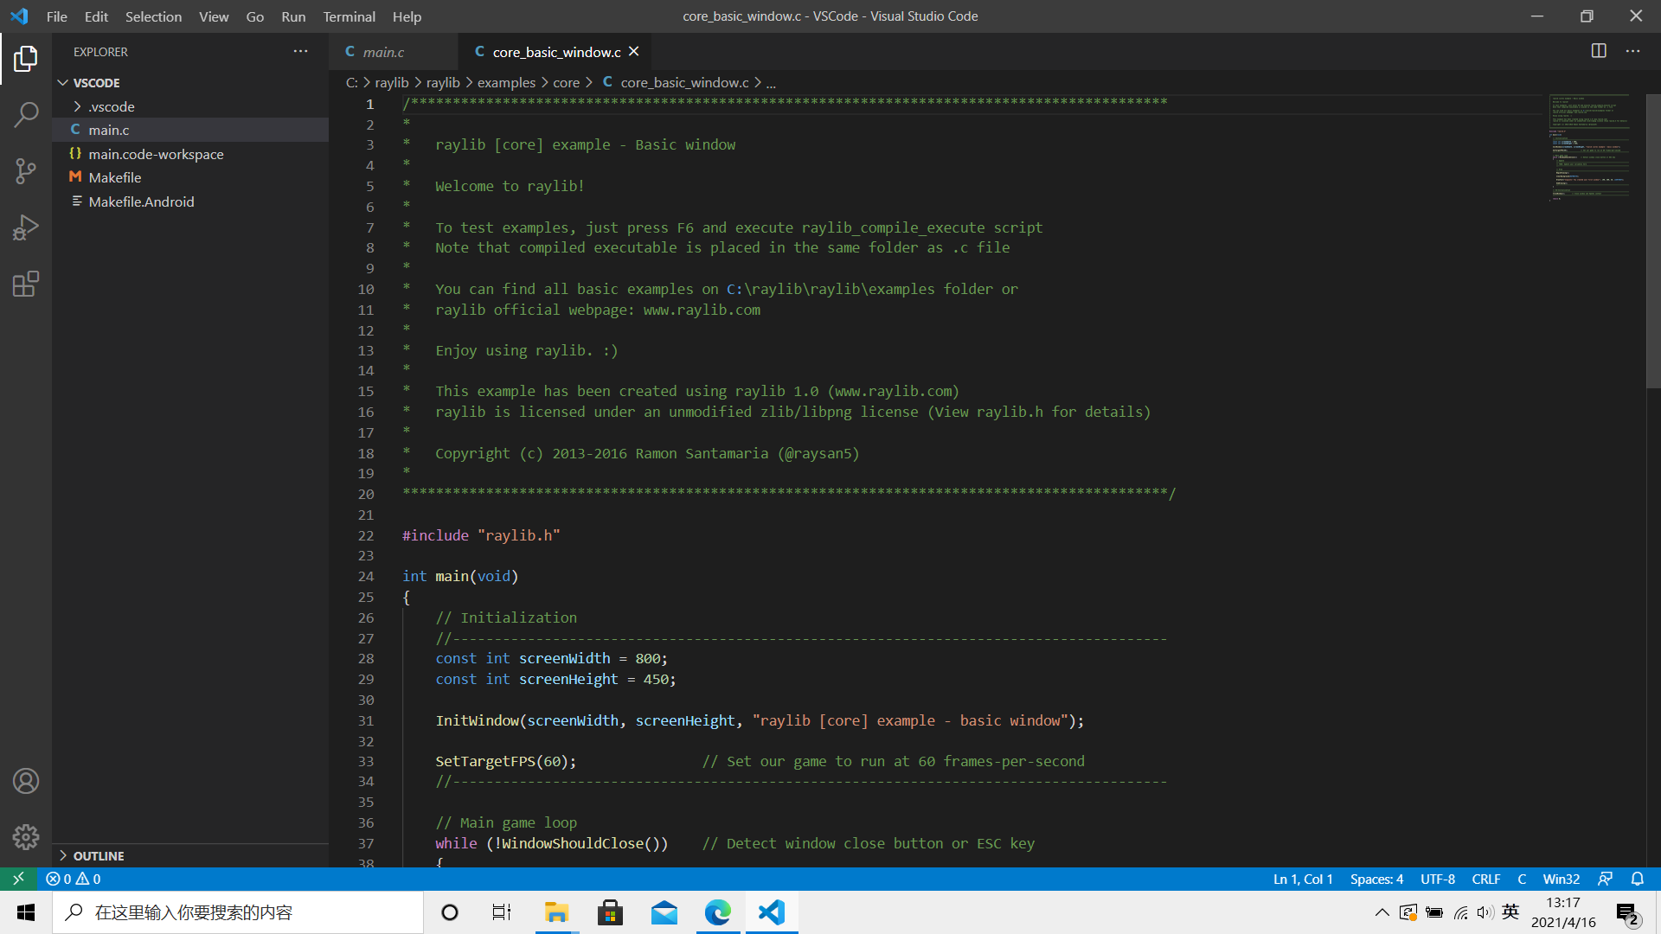Click the Split Editor Right icon

tap(1599, 51)
